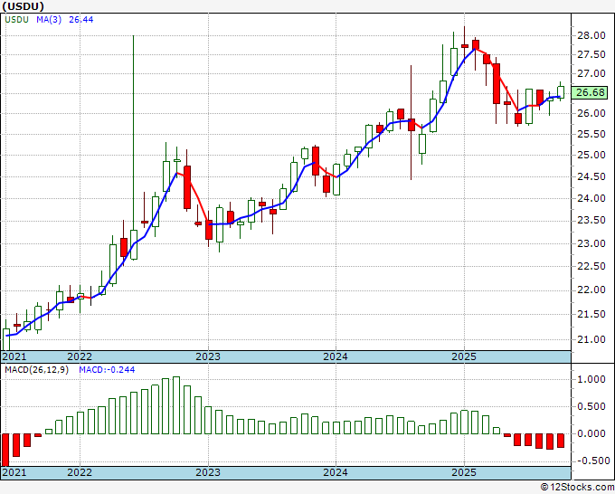This screenshot has width=615, height=494.
Task: Click the first red MACD bar at 2021
Action: coord(5,448)
